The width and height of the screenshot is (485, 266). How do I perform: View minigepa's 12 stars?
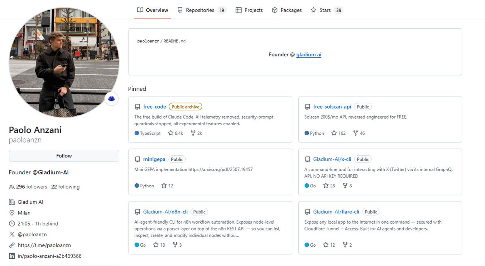[x=167, y=186]
